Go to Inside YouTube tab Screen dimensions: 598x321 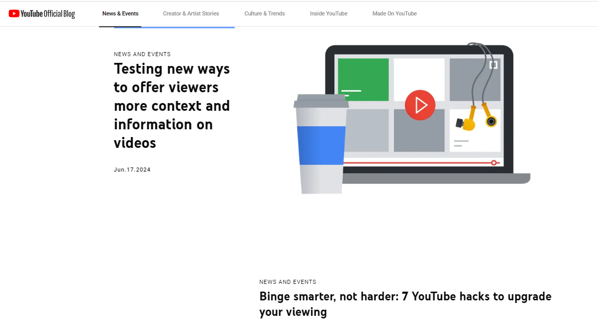tap(328, 14)
